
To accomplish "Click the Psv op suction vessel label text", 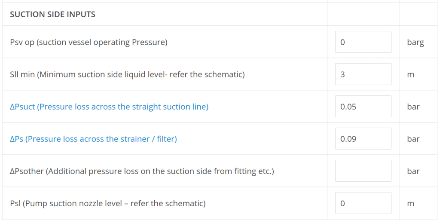I will click(89, 43).
